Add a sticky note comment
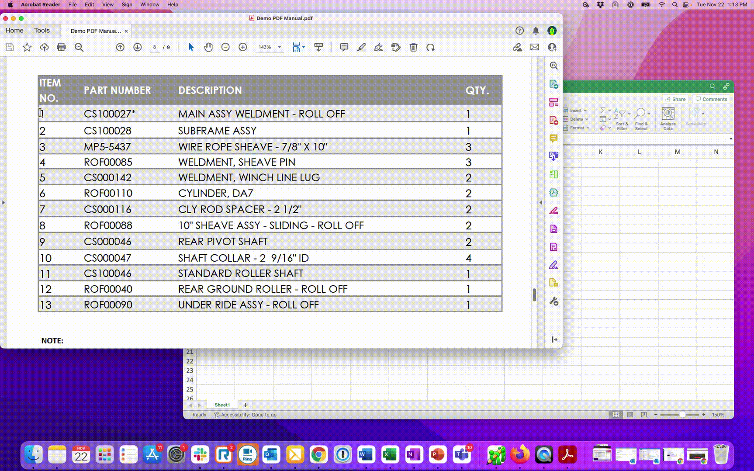 tap(344, 47)
